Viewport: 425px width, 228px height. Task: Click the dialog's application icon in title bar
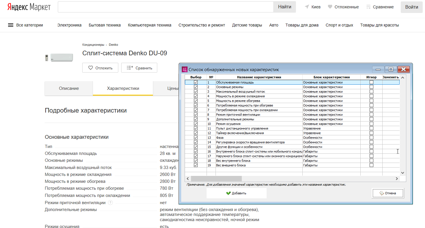click(x=185, y=69)
